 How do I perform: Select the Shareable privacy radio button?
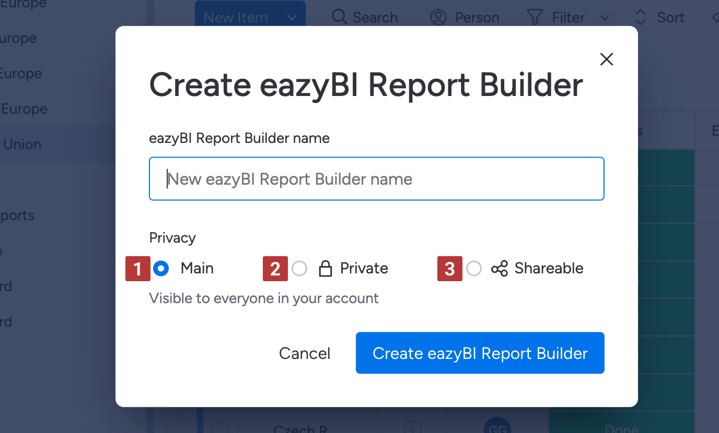click(474, 269)
